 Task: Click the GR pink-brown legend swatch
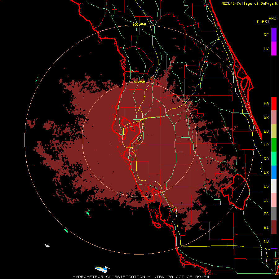click(274, 117)
